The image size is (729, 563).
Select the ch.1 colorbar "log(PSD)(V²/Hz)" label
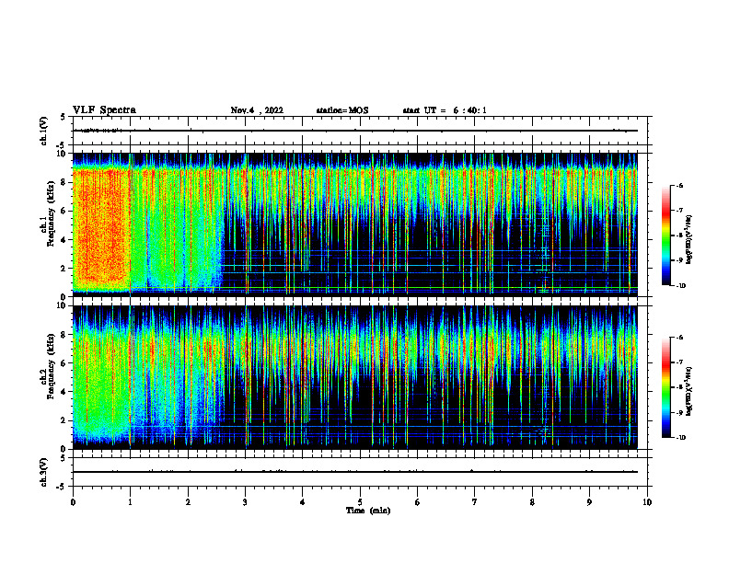coord(688,239)
